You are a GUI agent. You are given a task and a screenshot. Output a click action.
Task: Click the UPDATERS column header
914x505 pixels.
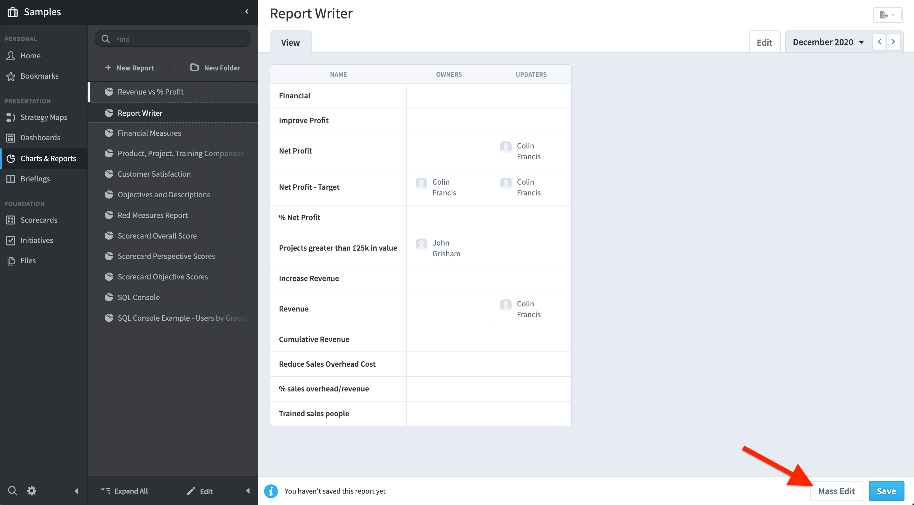[531, 75]
